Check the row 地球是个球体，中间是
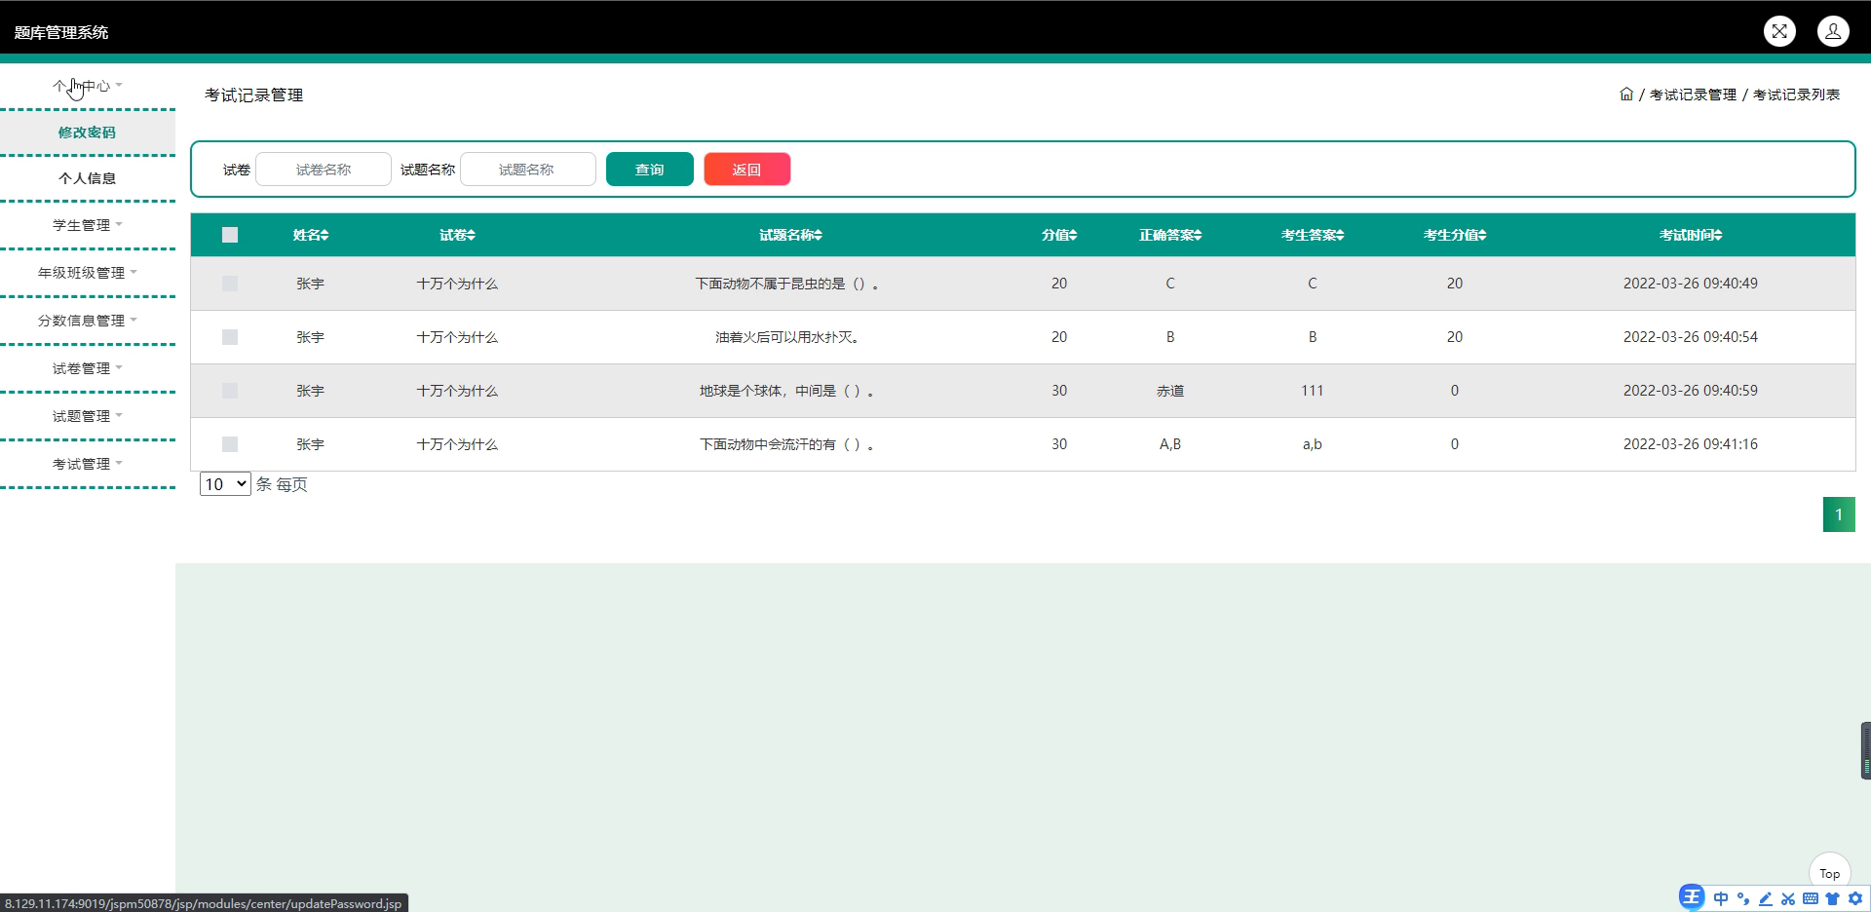Viewport: 1871px width, 912px height. tap(230, 391)
